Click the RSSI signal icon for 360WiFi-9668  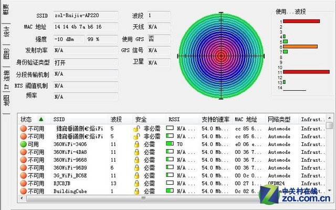(170, 159)
